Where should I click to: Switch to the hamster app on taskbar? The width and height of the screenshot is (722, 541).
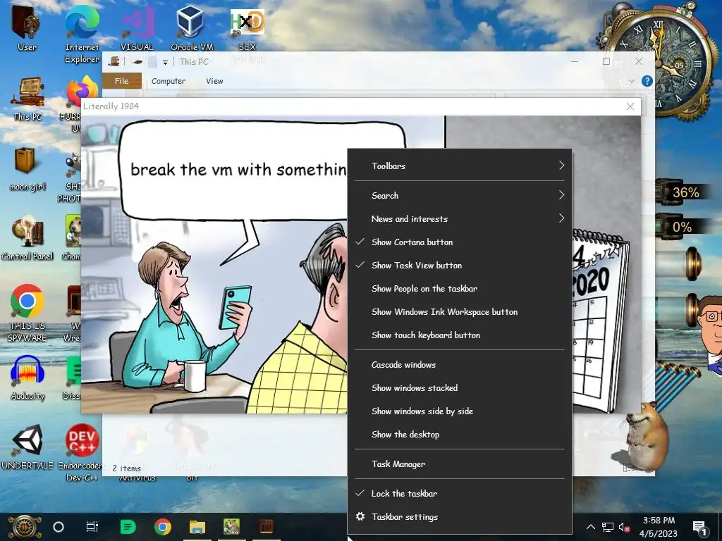[x=231, y=527]
